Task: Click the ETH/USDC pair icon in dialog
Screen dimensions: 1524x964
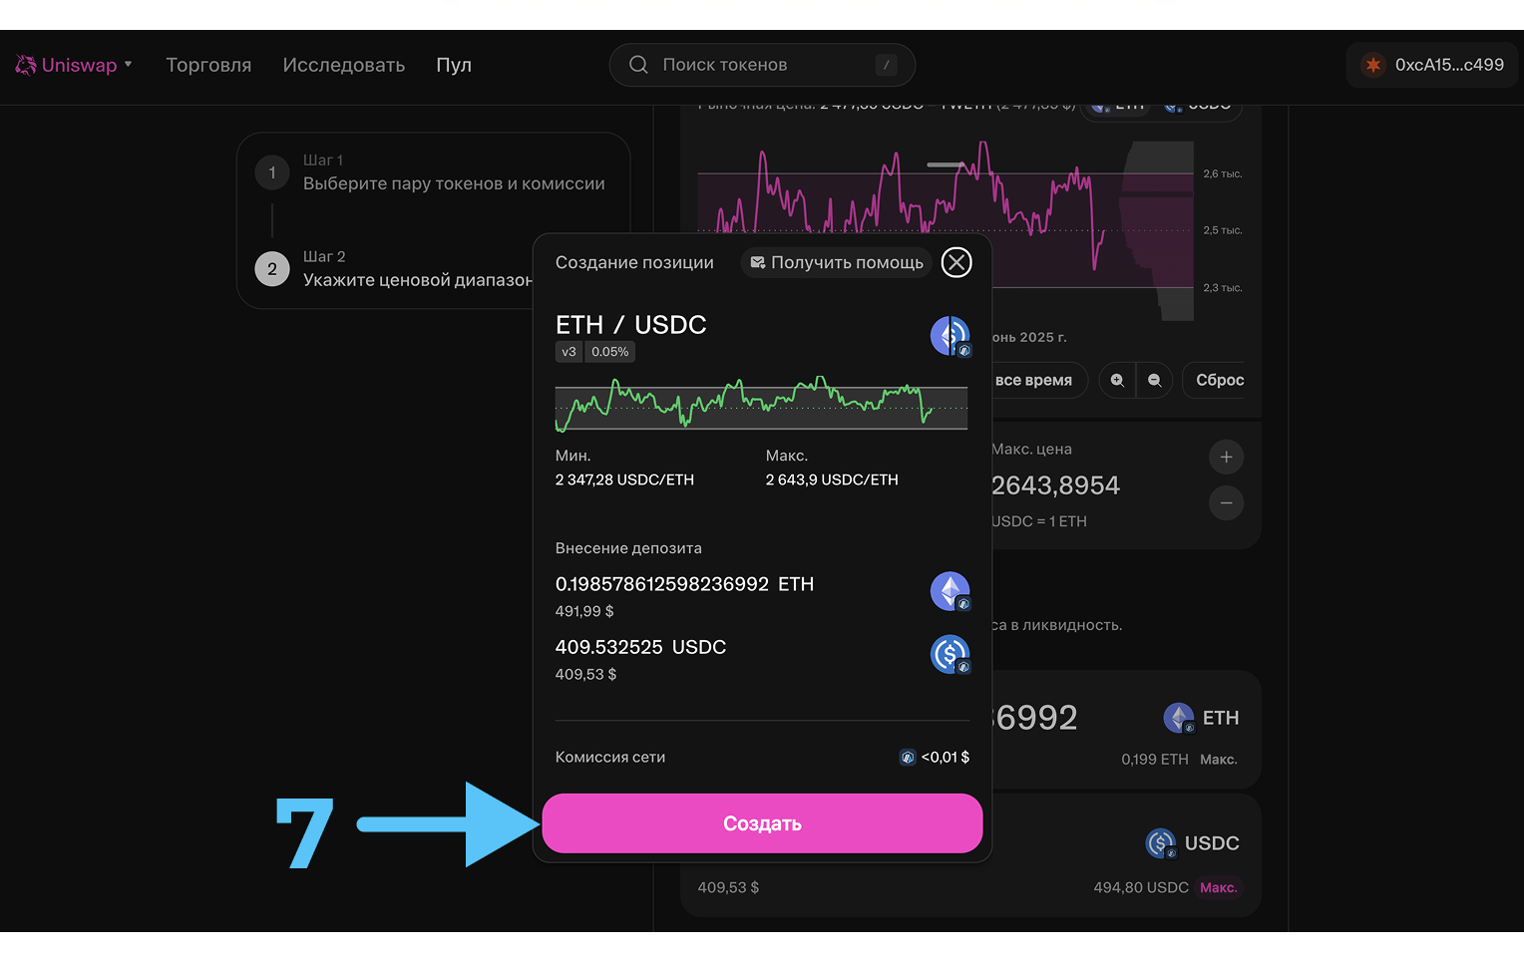Action: coord(950,336)
